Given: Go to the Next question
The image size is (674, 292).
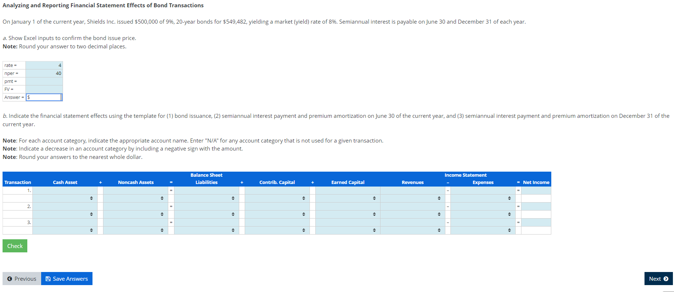Looking at the screenshot, I should 658,279.
